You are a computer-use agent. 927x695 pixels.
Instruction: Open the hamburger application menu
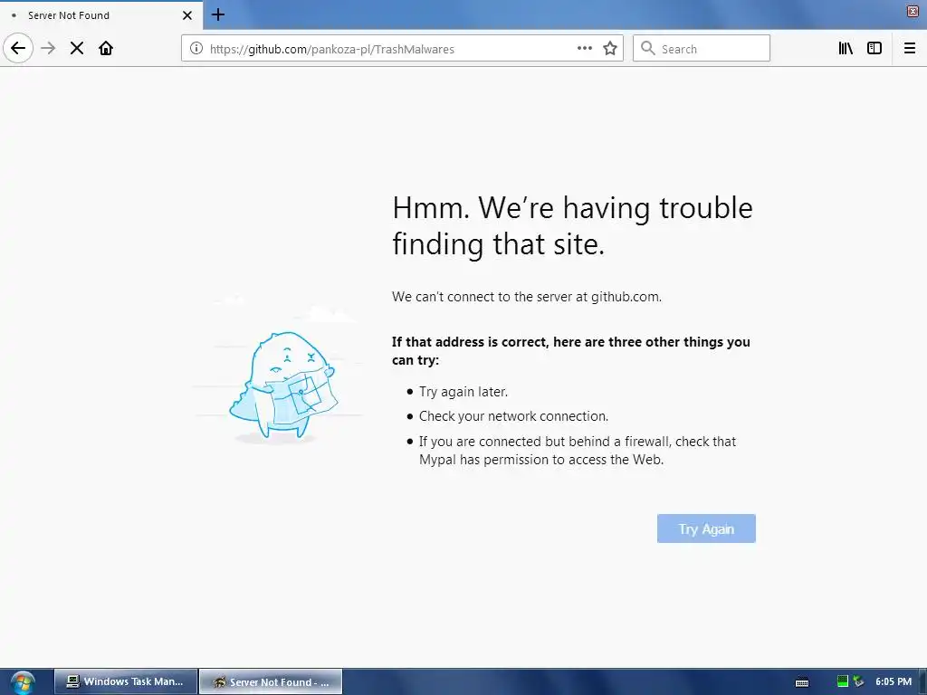pos(910,49)
